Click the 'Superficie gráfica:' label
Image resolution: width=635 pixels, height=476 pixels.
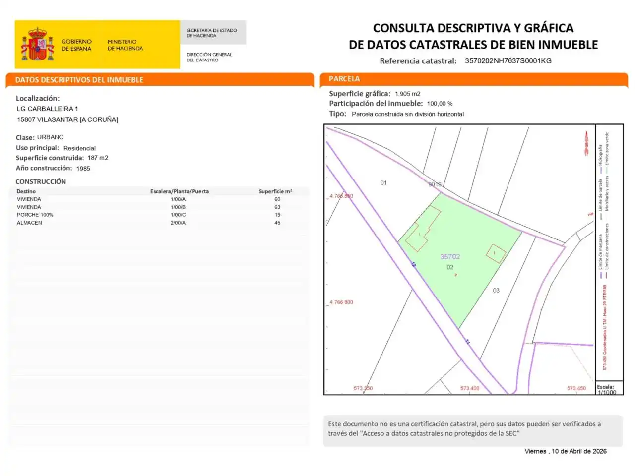360,93
